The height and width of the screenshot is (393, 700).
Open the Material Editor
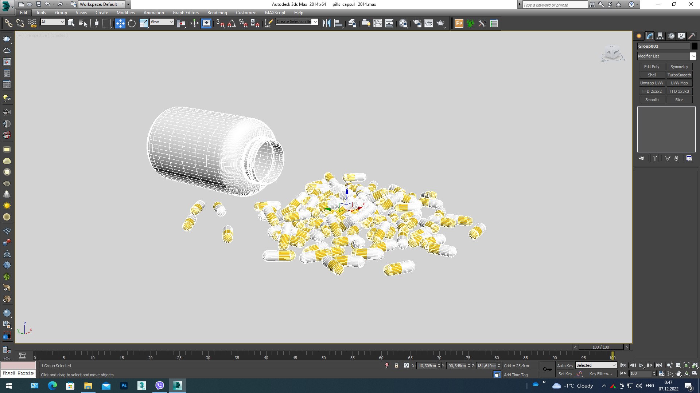coord(403,24)
